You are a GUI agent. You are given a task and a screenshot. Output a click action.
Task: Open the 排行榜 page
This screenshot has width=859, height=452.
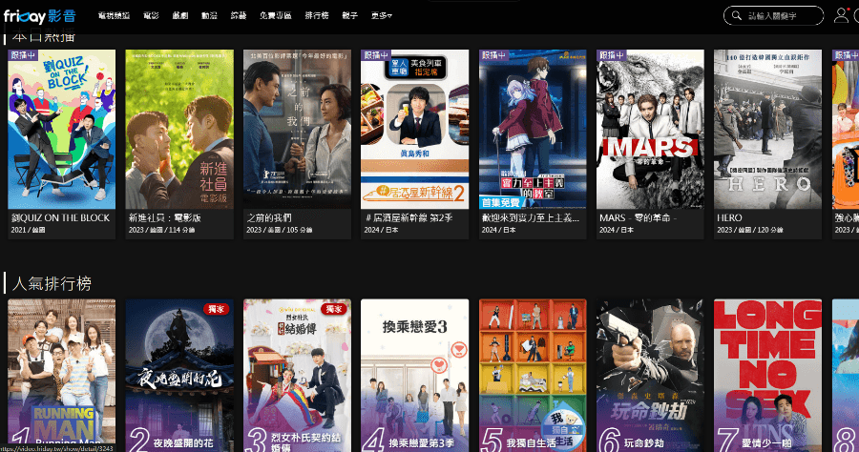(x=317, y=16)
